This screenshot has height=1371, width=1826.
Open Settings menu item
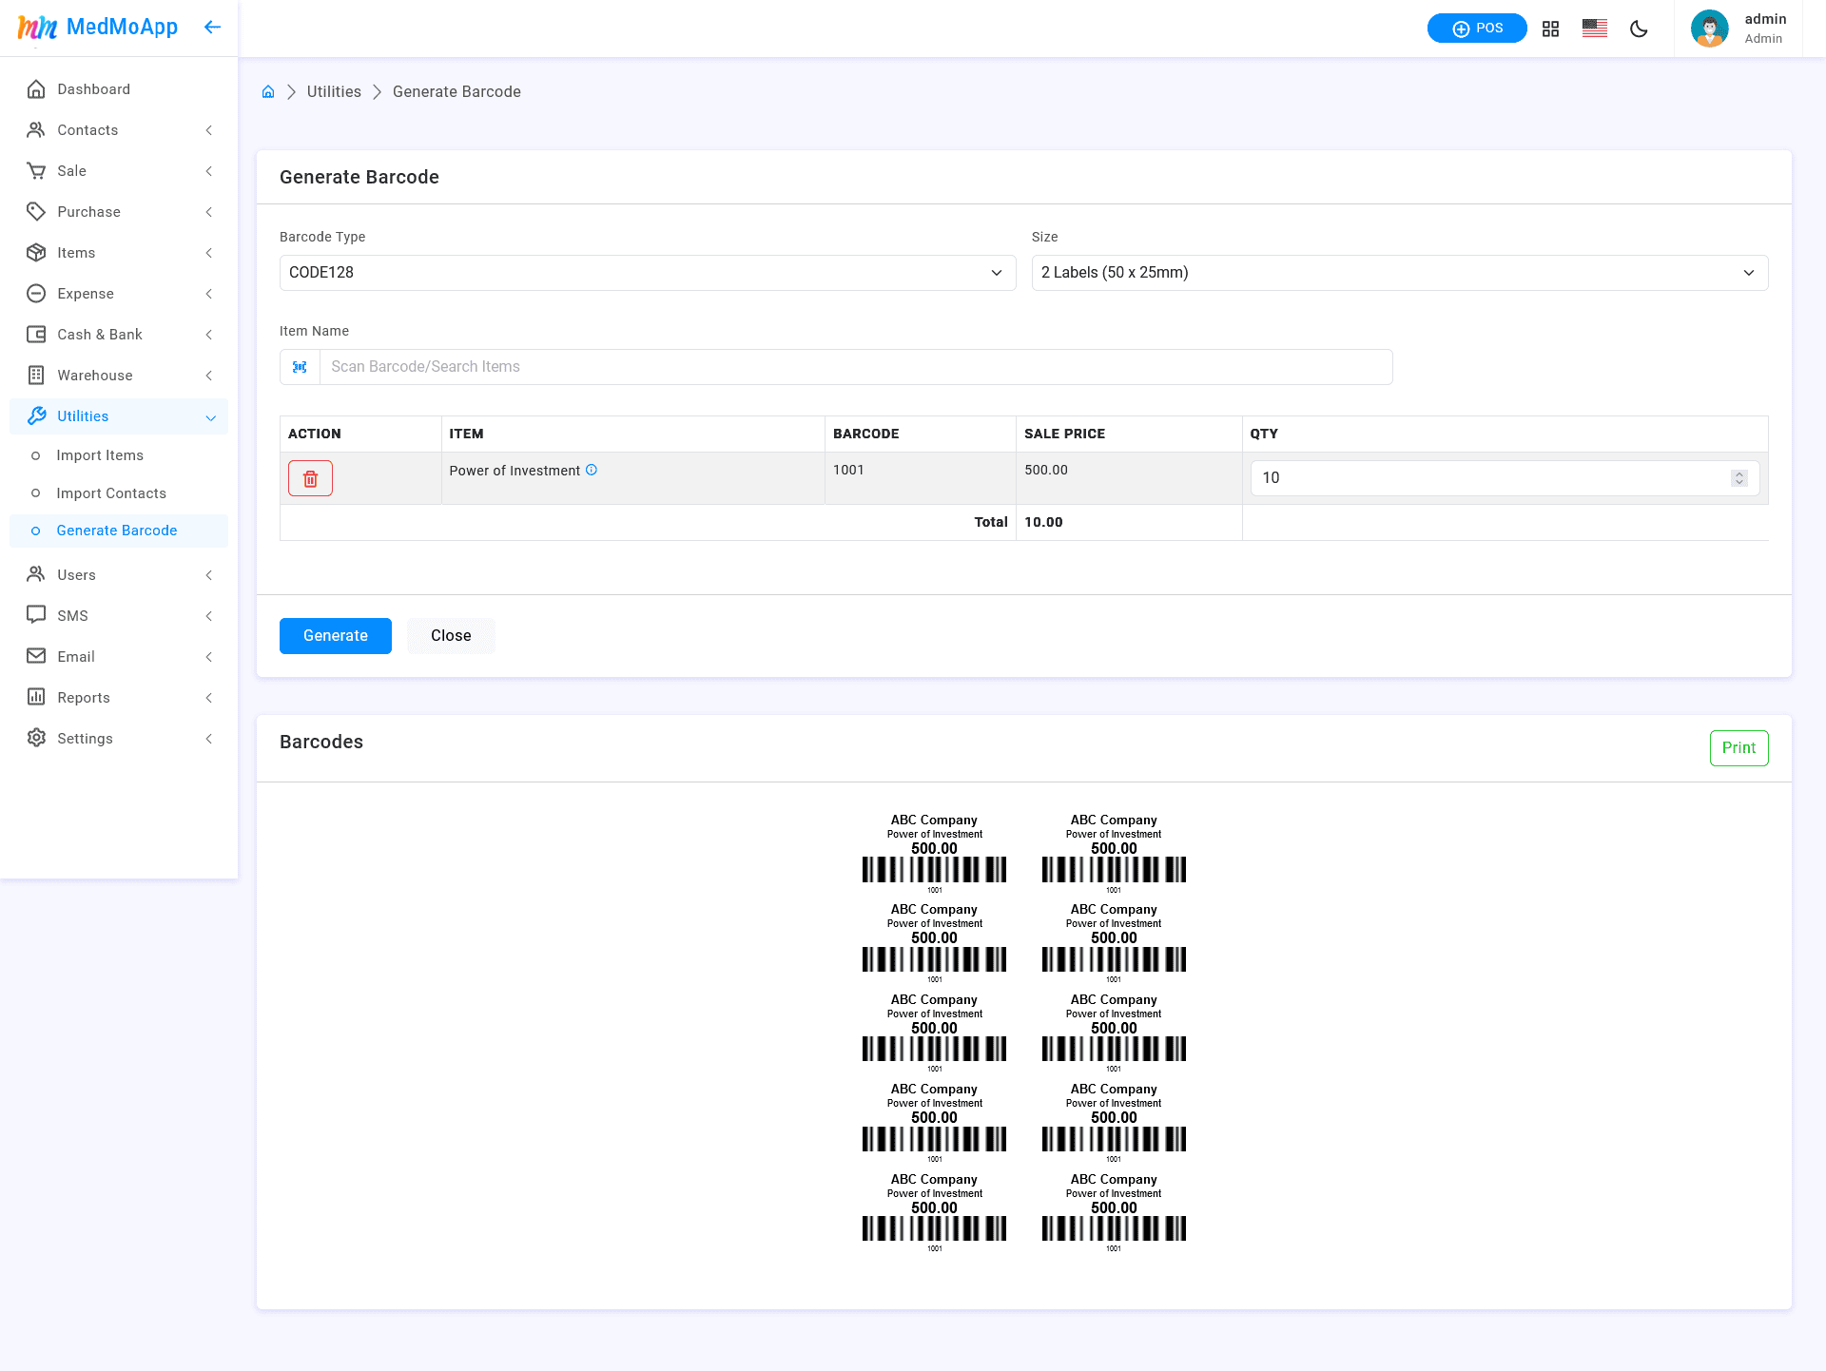coord(119,739)
